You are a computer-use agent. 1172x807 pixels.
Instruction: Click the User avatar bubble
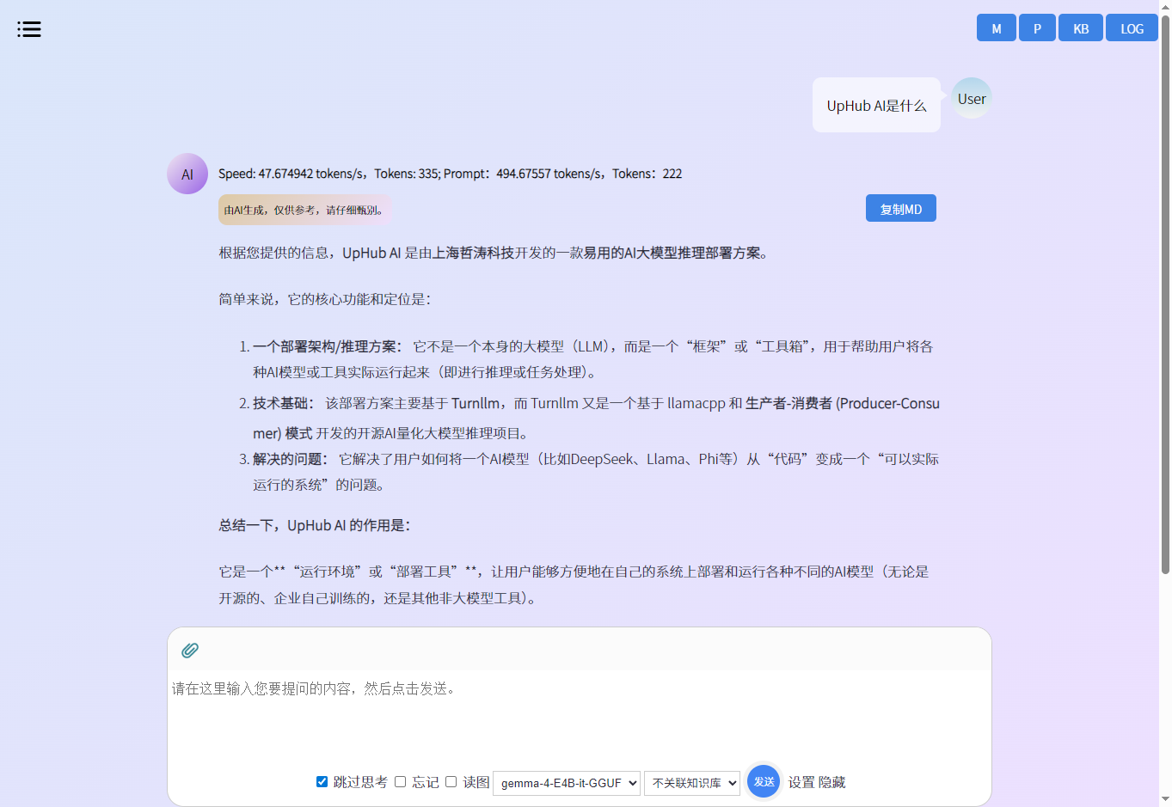point(971,98)
